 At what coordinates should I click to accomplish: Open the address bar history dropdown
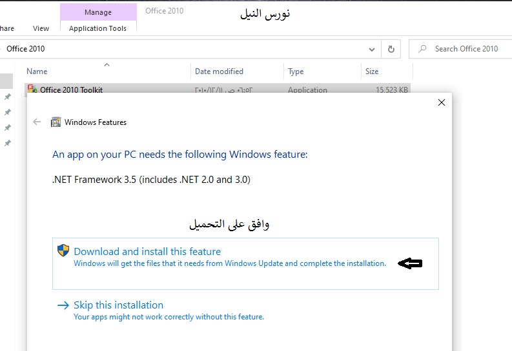tap(371, 49)
